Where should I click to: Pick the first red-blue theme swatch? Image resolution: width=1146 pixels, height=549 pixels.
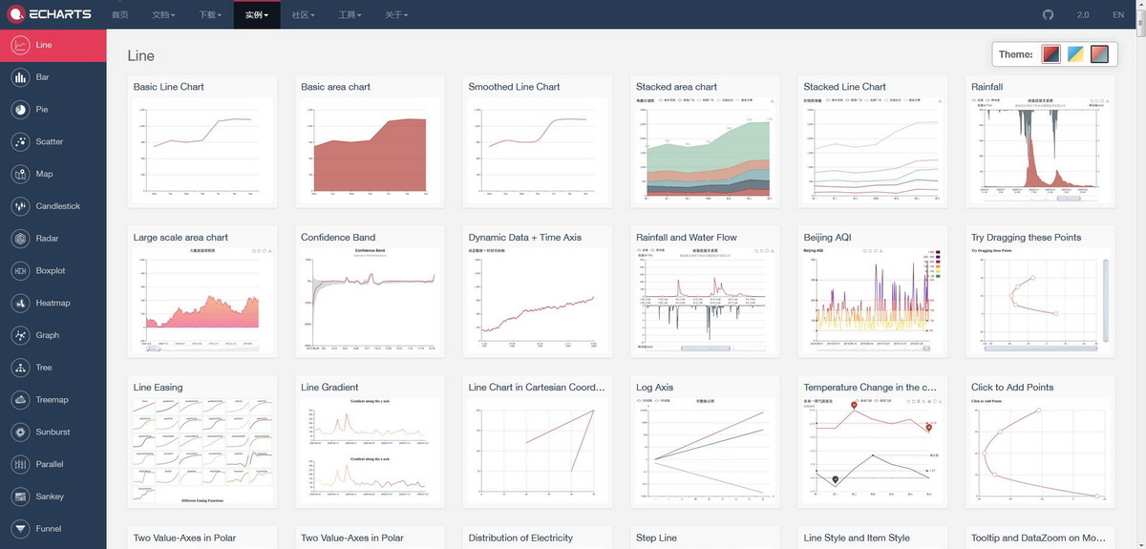point(1050,54)
